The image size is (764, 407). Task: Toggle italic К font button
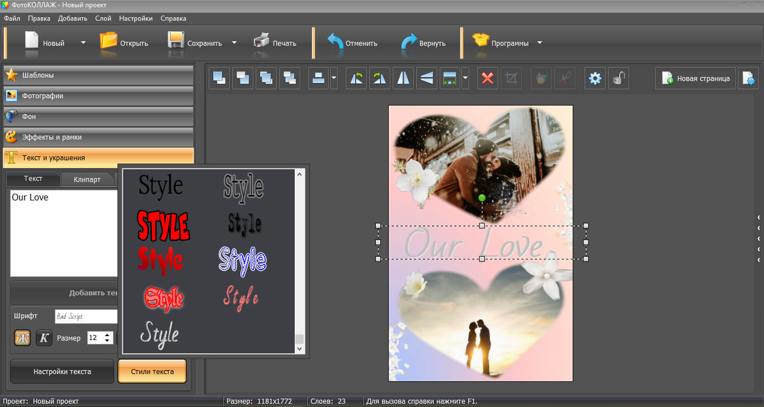[44, 338]
